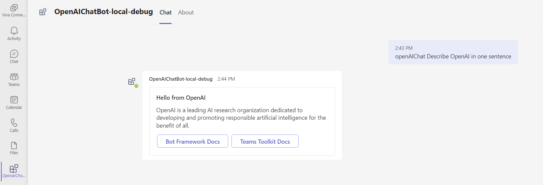The height and width of the screenshot is (185, 543).
Task: Click the OpenAI description text in the card
Action: pyautogui.click(x=241, y=118)
